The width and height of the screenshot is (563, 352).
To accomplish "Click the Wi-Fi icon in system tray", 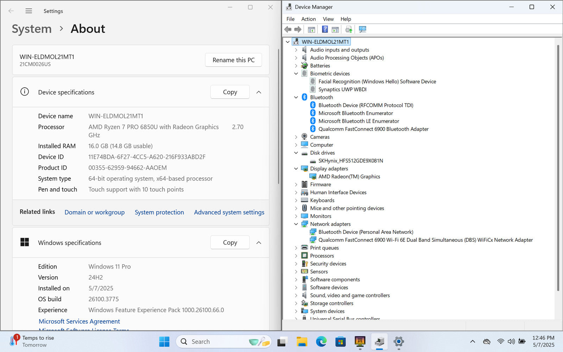I will coord(501,341).
